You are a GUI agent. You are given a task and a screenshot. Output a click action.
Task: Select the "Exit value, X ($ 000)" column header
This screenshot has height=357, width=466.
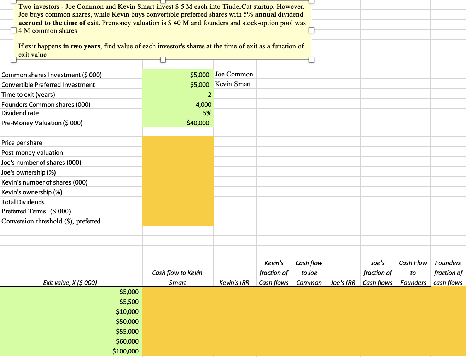point(70,283)
